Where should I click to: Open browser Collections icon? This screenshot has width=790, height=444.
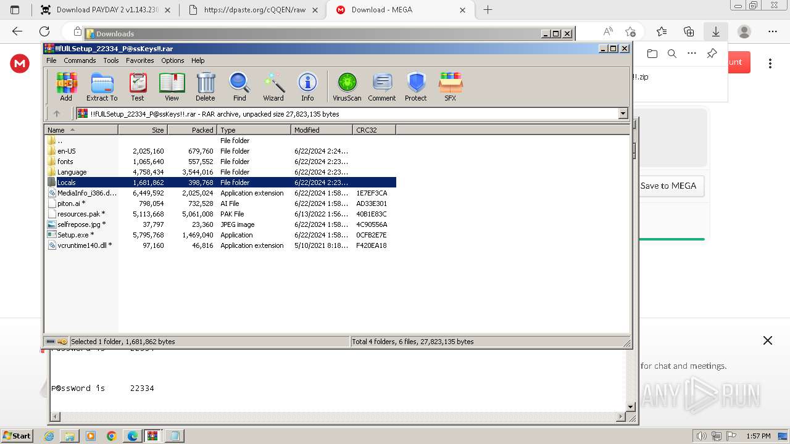point(689,31)
